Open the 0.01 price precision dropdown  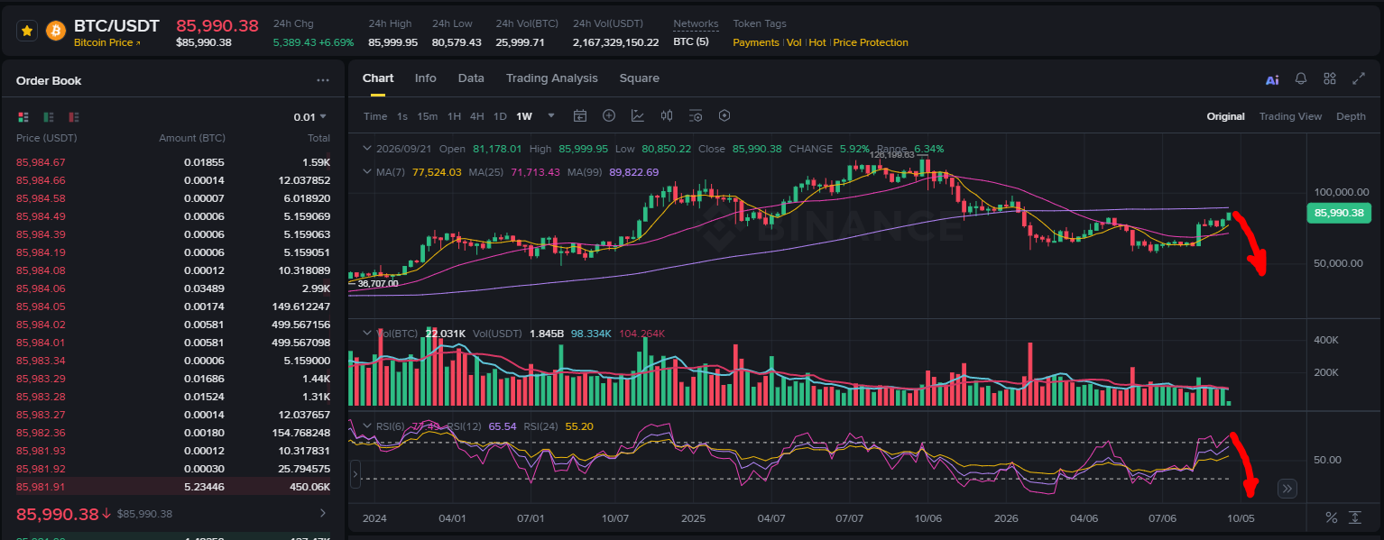(309, 117)
